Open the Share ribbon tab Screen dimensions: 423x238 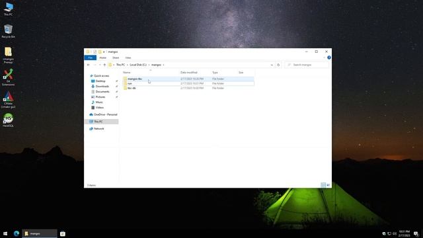[x=116, y=58]
